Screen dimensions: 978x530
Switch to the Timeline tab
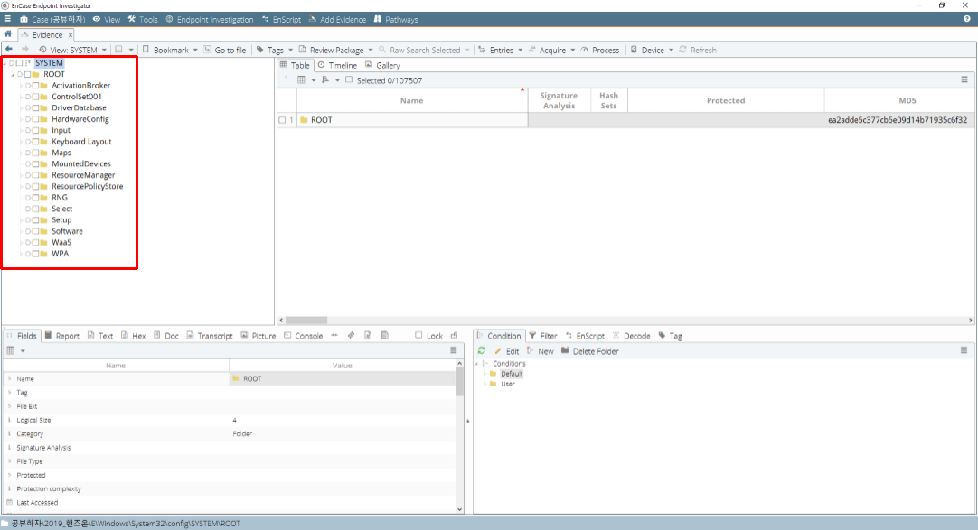point(337,65)
